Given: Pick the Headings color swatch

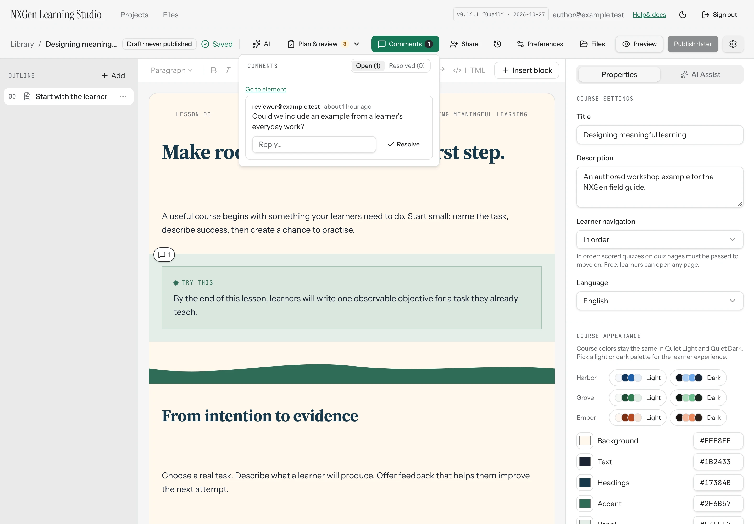Looking at the screenshot, I should [584, 483].
